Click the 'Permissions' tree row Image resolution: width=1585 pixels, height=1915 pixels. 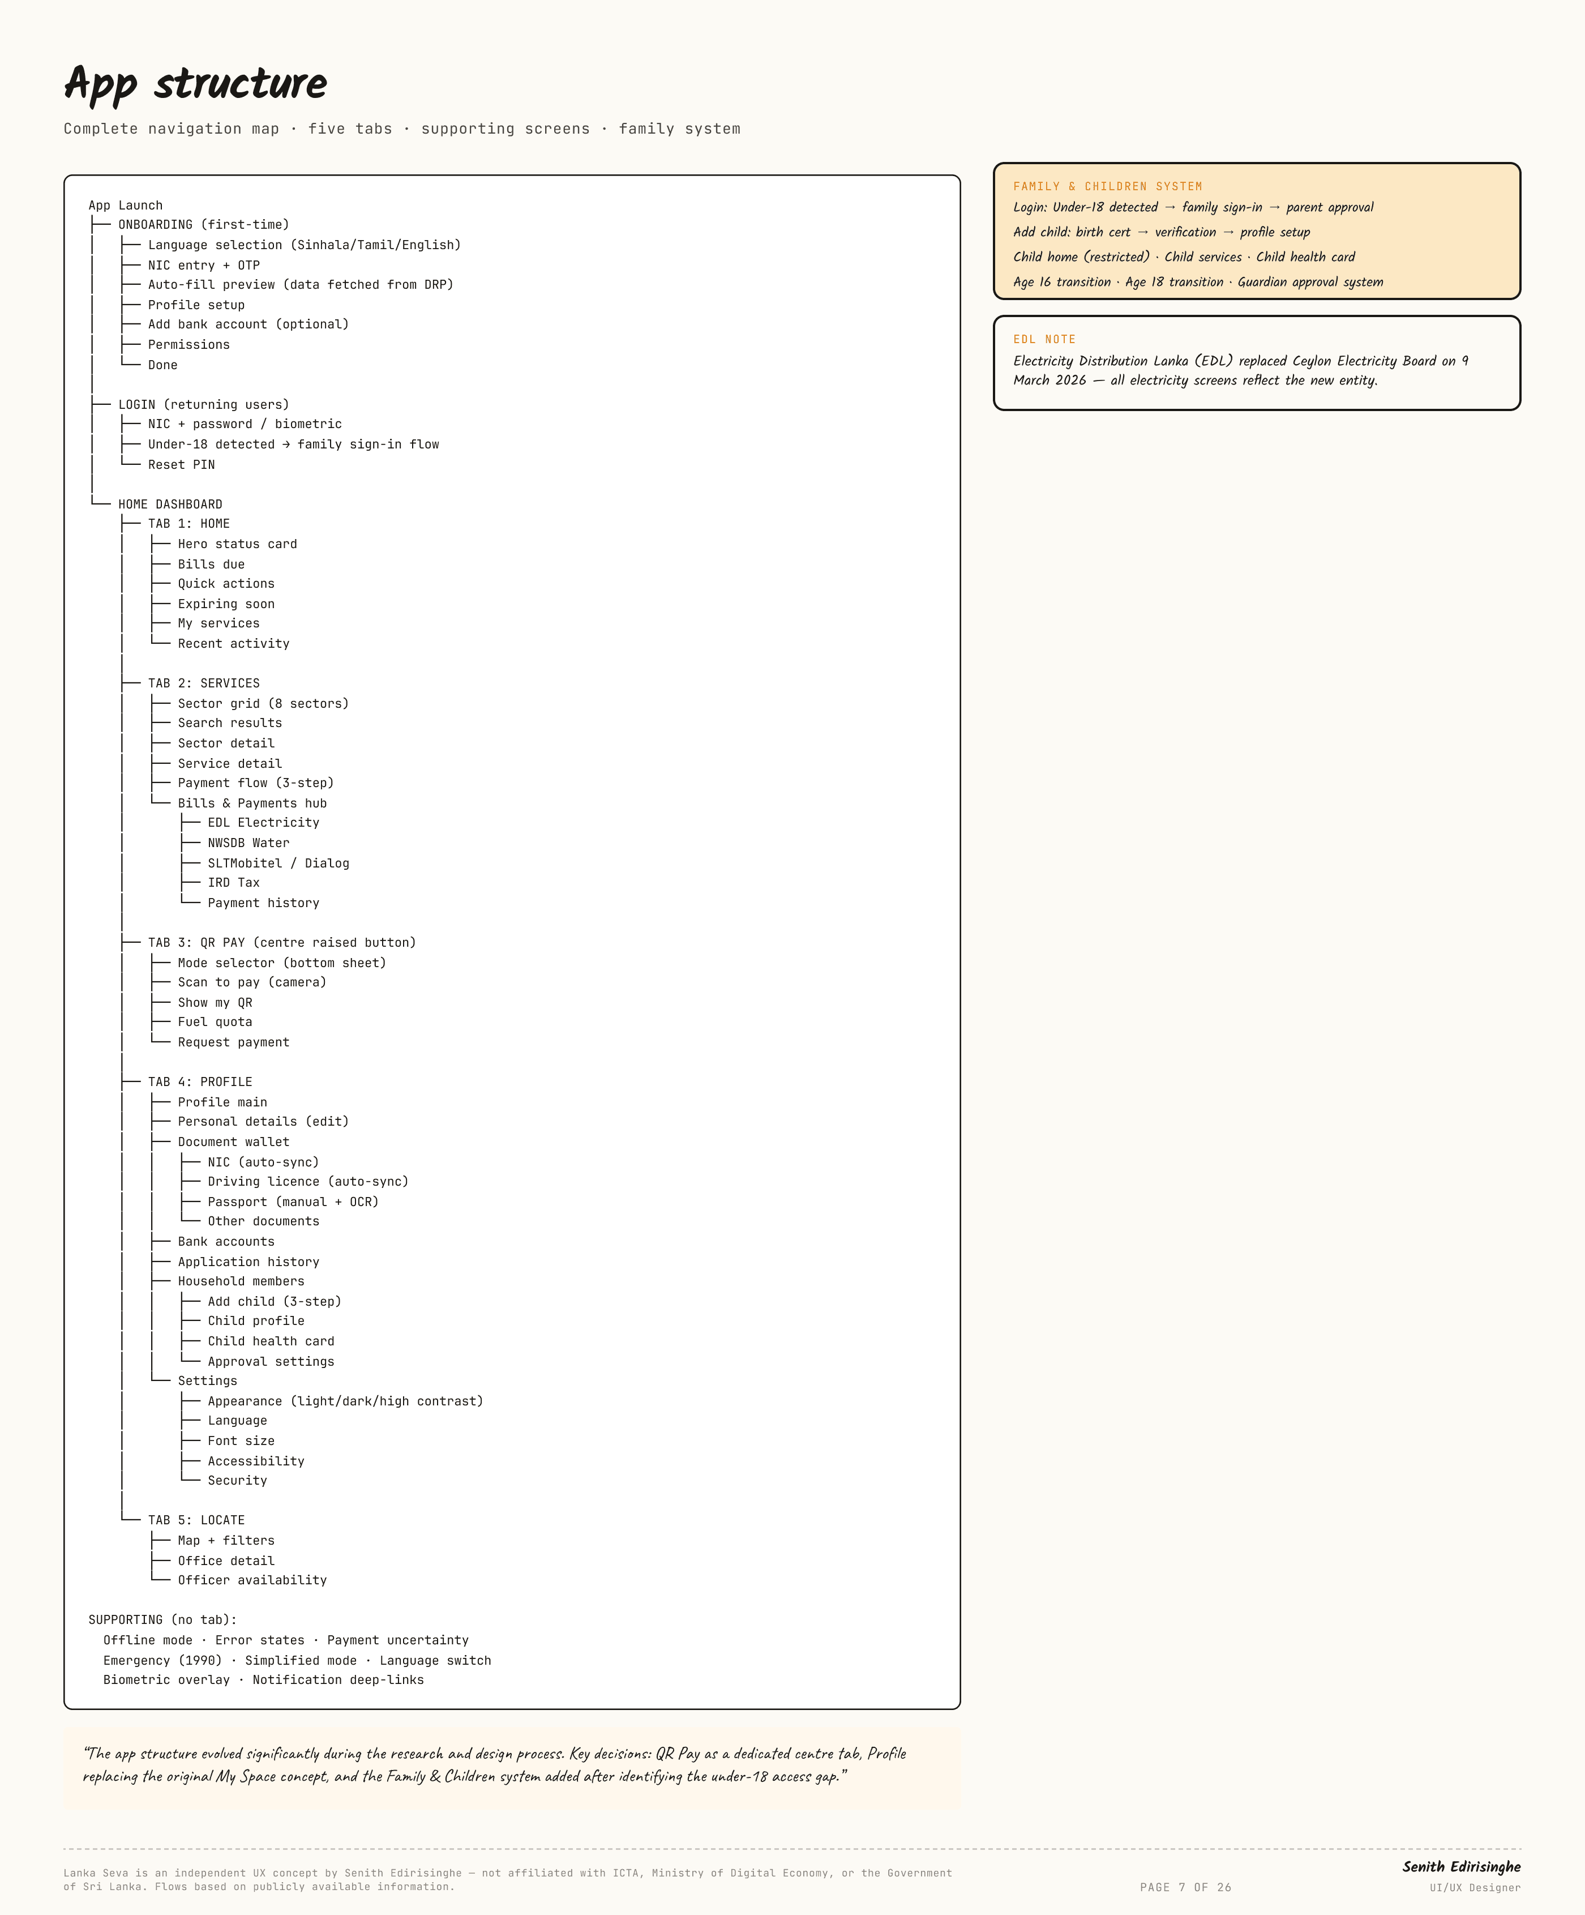[x=189, y=344]
